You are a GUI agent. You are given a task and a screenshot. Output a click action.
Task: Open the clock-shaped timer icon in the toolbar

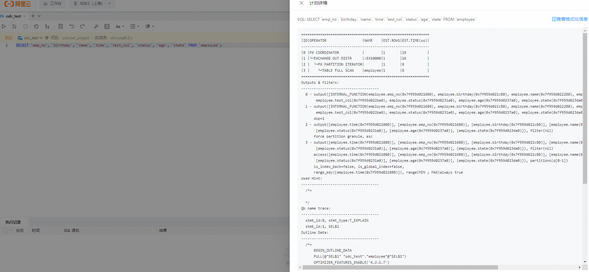36,26
